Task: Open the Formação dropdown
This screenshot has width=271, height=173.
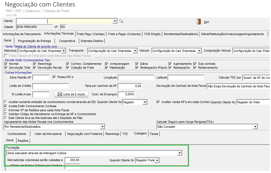Action: (x=180, y=153)
